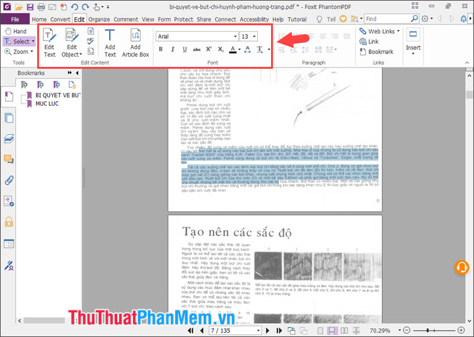
Task: Switch to the Convert tab
Action: [60, 20]
